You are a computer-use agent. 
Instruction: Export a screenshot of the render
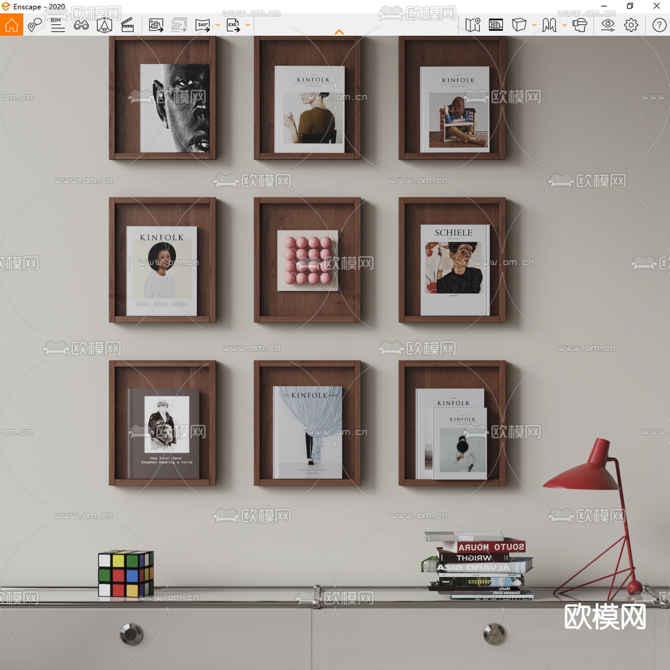coord(156,25)
